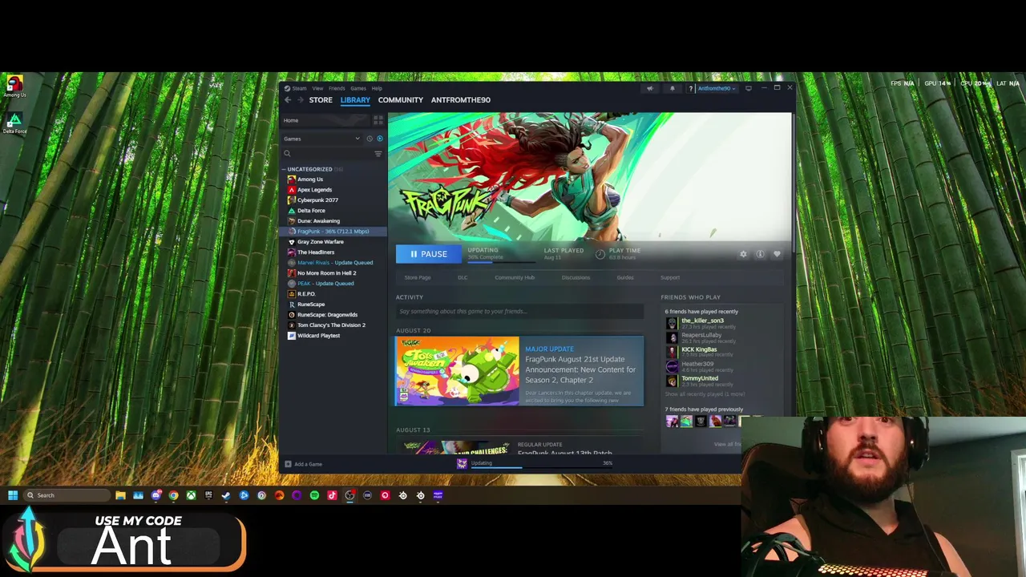Click the library Home button
This screenshot has height=577, width=1026.
[x=325, y=120]
